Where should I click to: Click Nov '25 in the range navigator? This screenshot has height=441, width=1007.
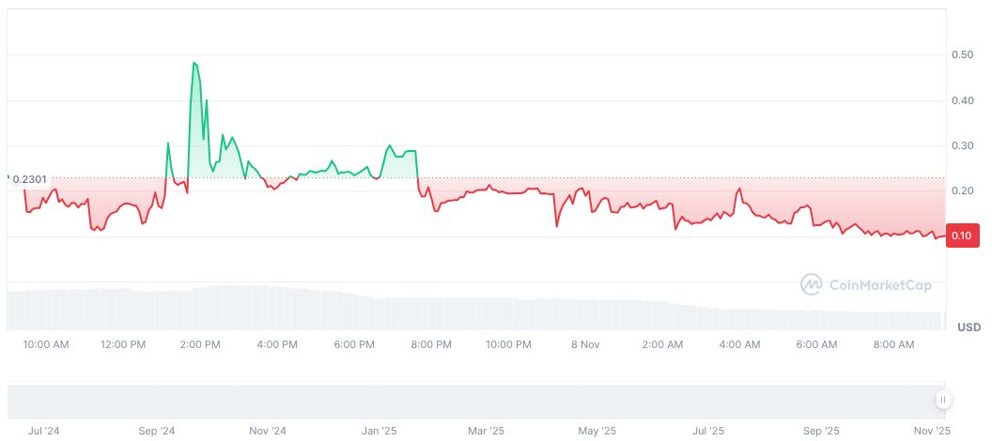(933, 432)
